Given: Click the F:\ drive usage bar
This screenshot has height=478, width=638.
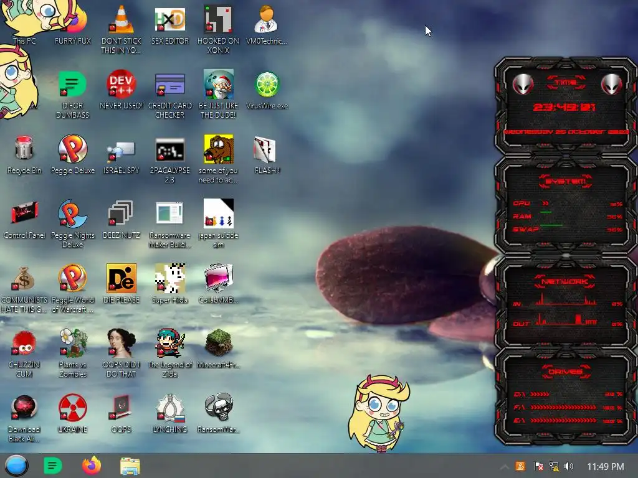Looking at the screenshot, I should [x=563, y=407].
